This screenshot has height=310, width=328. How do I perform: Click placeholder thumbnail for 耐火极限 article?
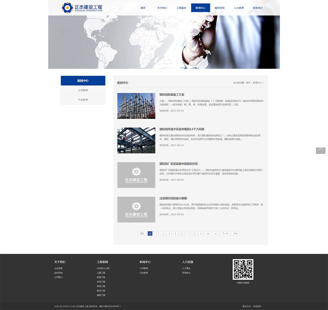pos(136,210)
